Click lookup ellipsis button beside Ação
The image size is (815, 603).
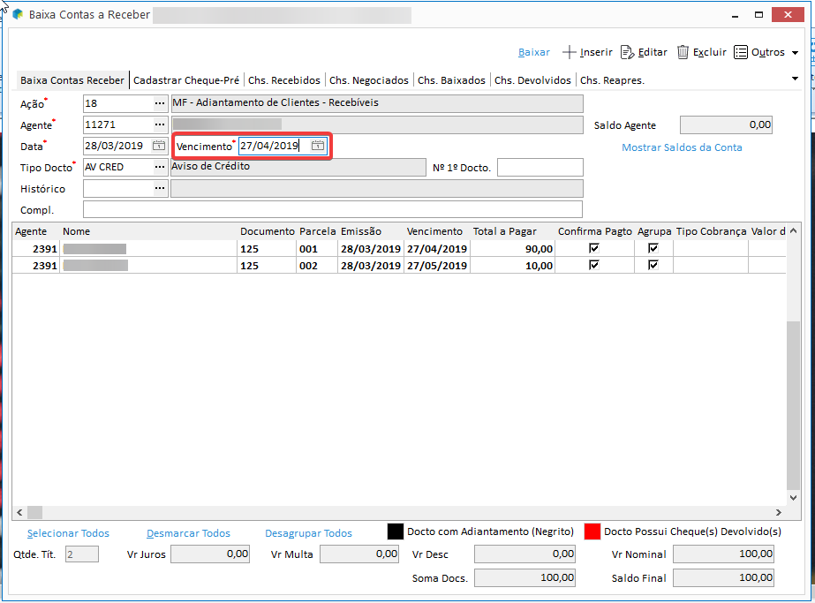coord(160,103)
